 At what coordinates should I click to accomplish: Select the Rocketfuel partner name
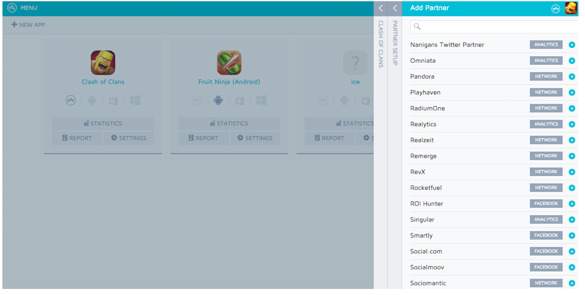coord(426,188)
